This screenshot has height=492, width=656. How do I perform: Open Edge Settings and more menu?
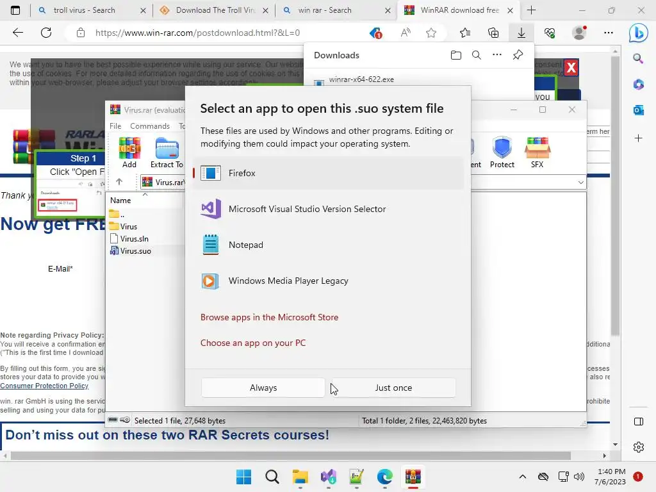[x=609, y=33]
